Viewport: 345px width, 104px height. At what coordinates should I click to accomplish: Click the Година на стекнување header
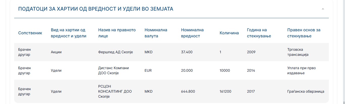(x=259, y=33)
